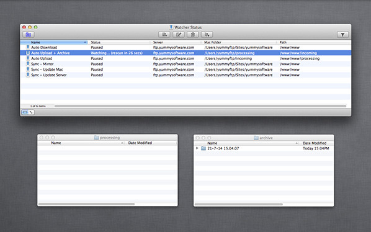371x232 pixels.
Task: Select the Auto Download watcher name
Action: tap(44, 47)
